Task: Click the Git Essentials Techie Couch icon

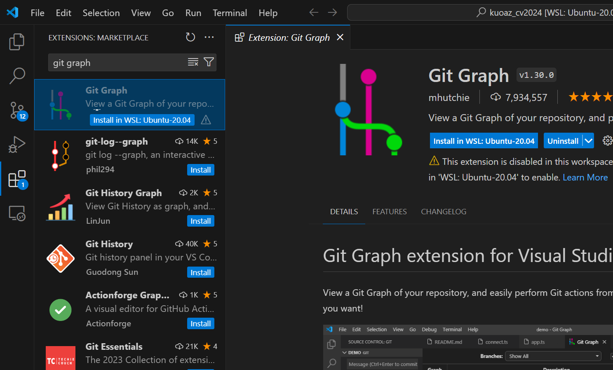Action: [61, 358]
